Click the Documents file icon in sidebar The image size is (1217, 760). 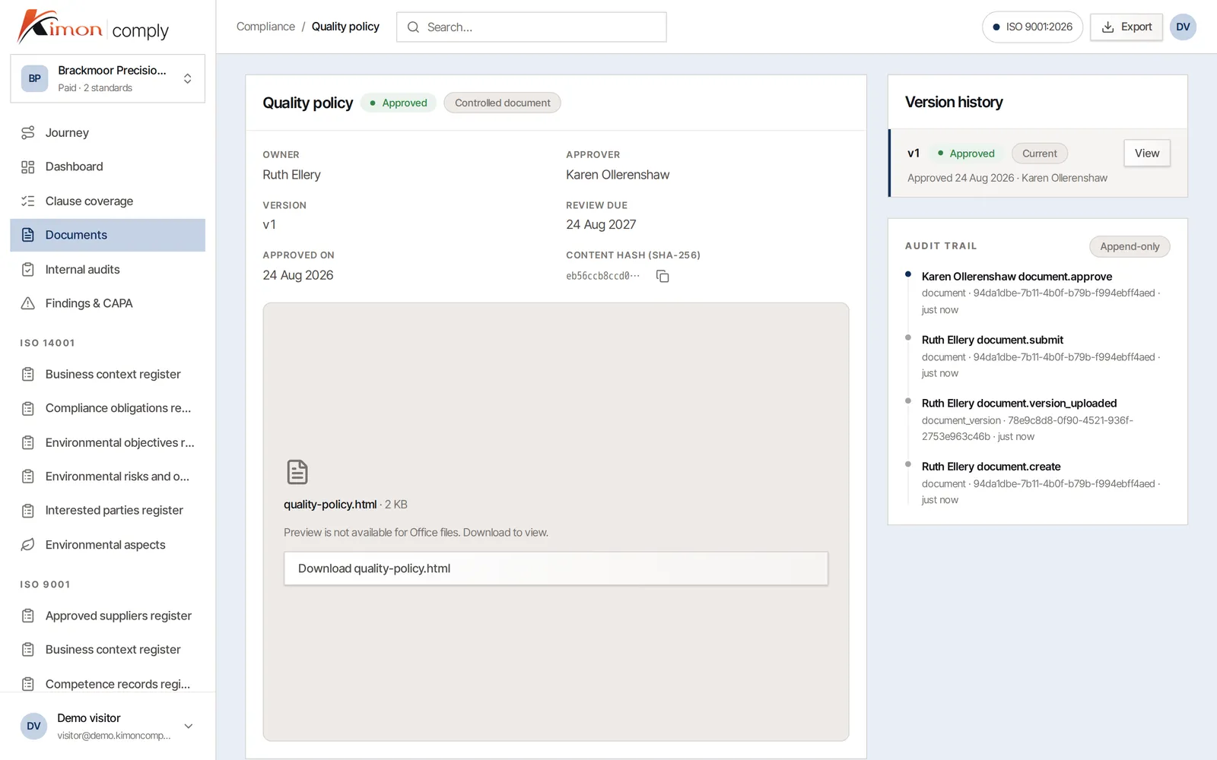point(28,235)
